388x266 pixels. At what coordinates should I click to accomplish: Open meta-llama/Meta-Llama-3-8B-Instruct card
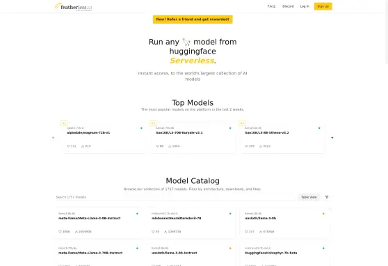[x=99, y=223]
